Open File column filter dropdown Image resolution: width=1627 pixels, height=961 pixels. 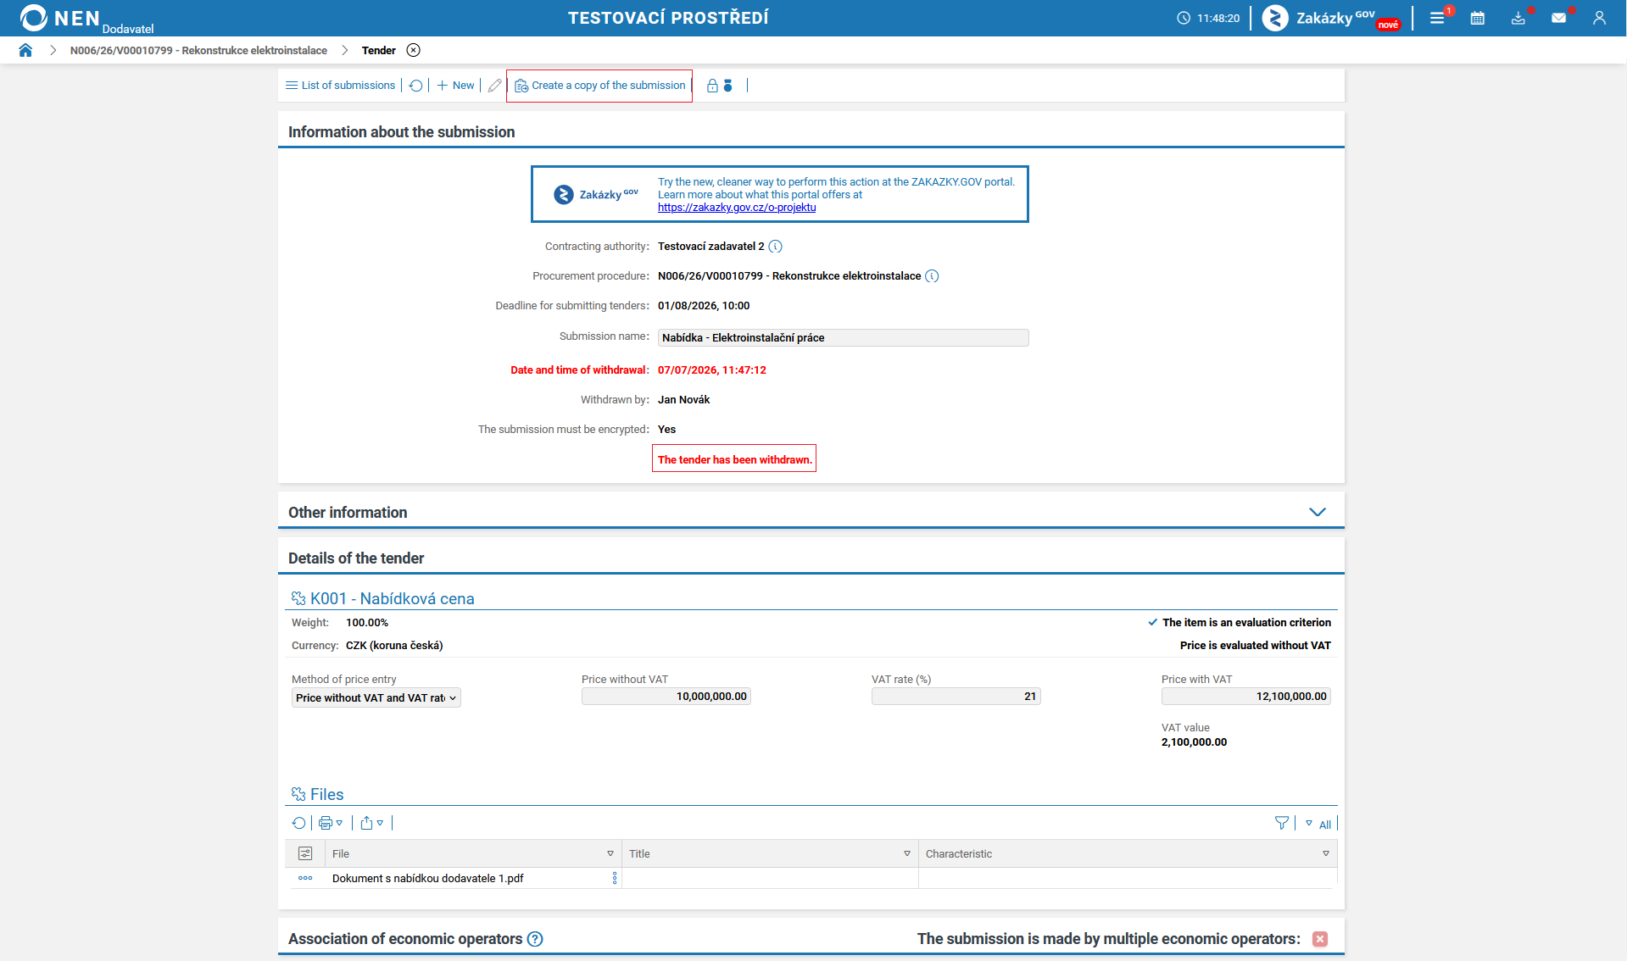[x=610, y=853]
